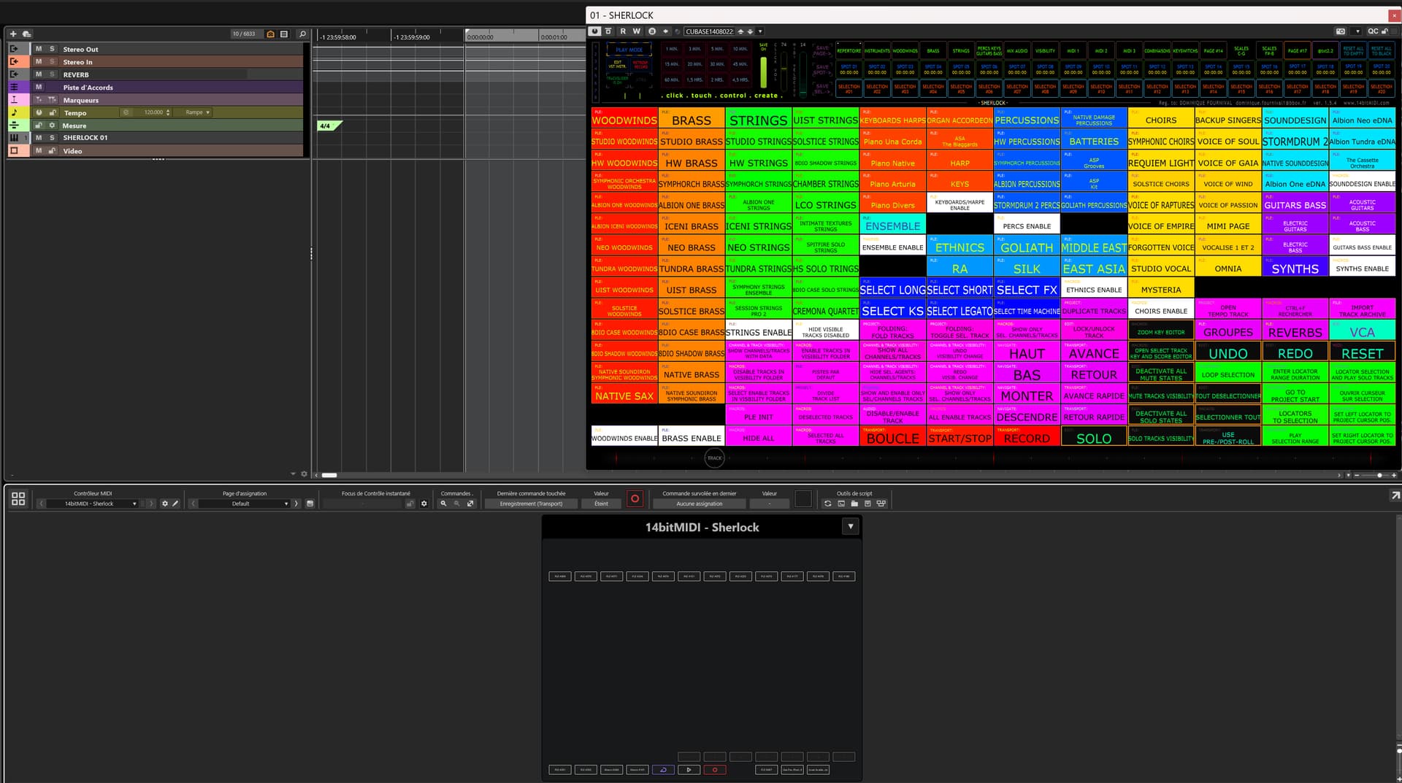Click the track list search magnifier icon
The image size is (1402, 783).
[x=302, y=34]
